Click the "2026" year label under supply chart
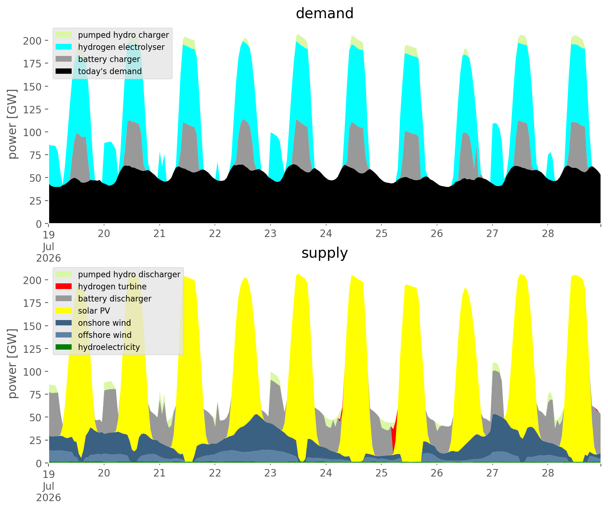608x510 pixels. click(48, 498)
